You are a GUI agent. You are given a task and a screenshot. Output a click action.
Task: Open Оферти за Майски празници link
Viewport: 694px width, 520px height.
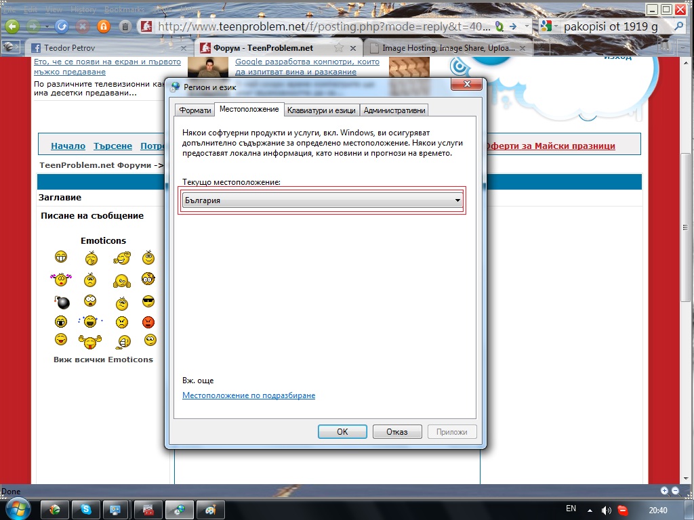[550, 146]
